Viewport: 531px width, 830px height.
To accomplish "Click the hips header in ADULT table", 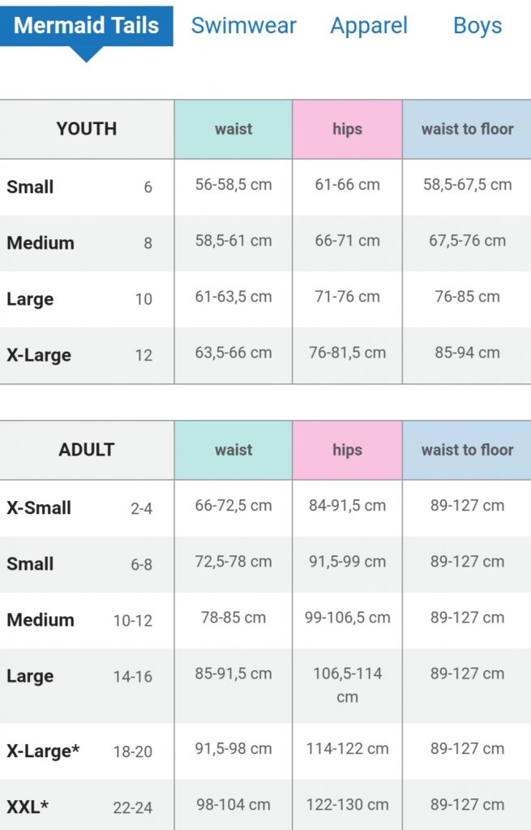I will [x=346, y=449].
